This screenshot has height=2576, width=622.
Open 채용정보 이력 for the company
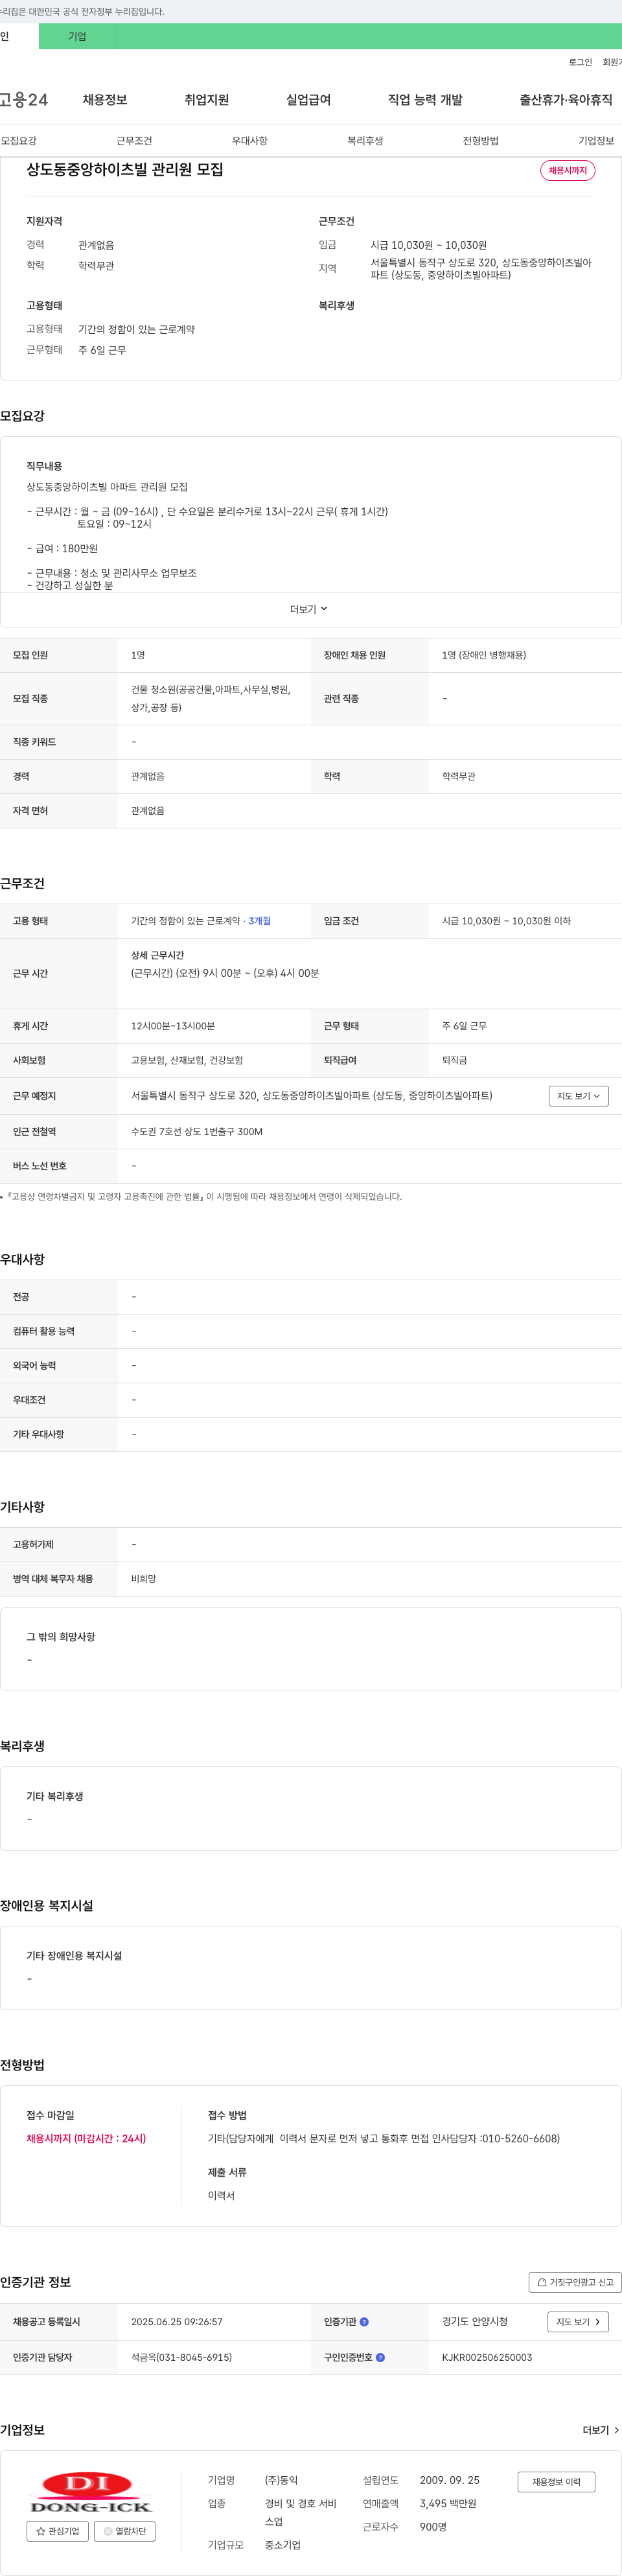pos(556,2481)
